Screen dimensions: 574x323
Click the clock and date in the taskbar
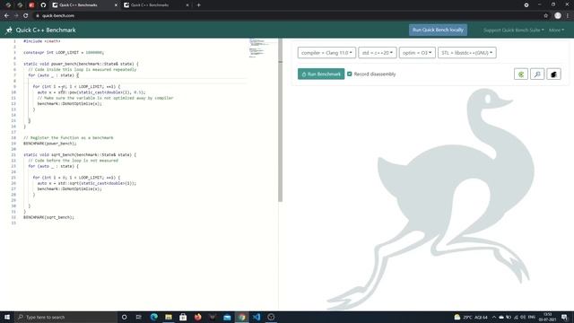coord(548,317)
